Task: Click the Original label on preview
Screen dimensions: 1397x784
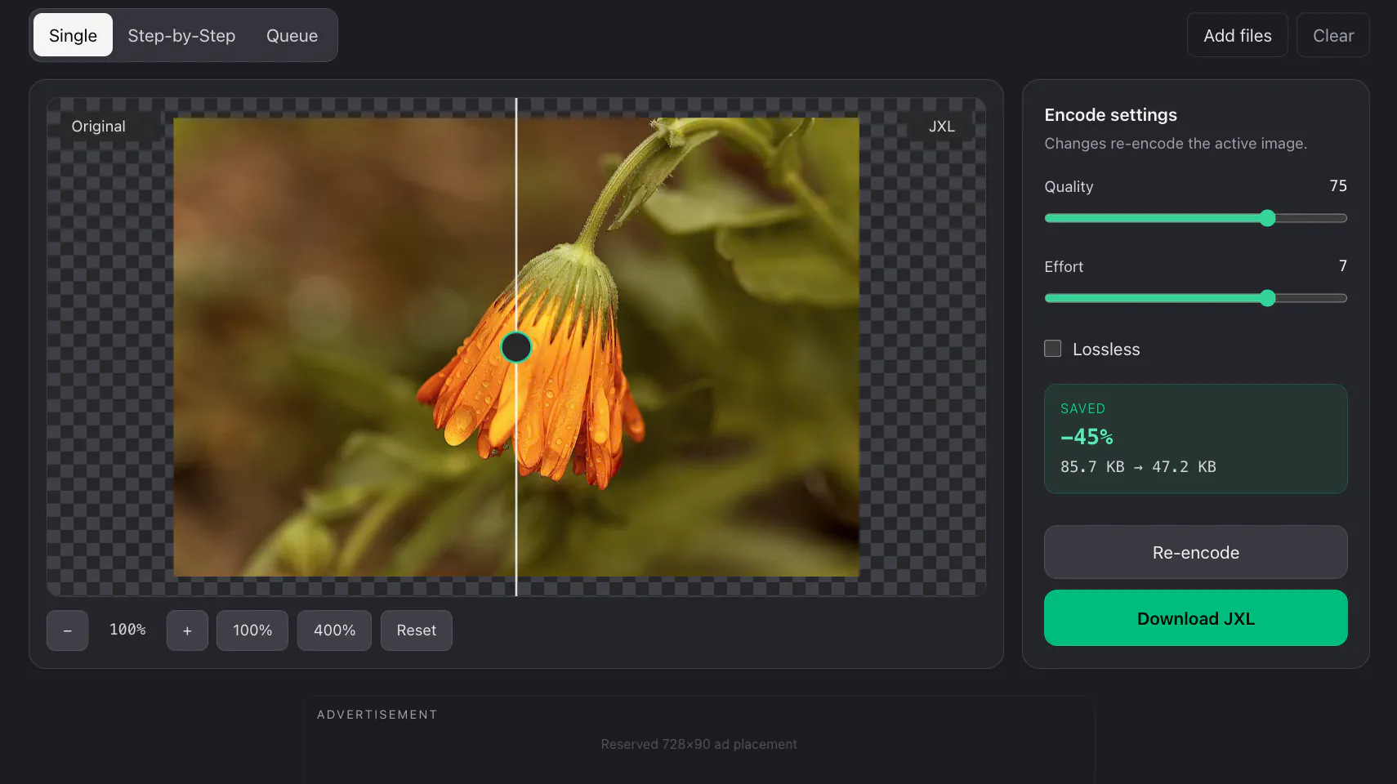Action: pyautogui.click(x=99, y=126)
